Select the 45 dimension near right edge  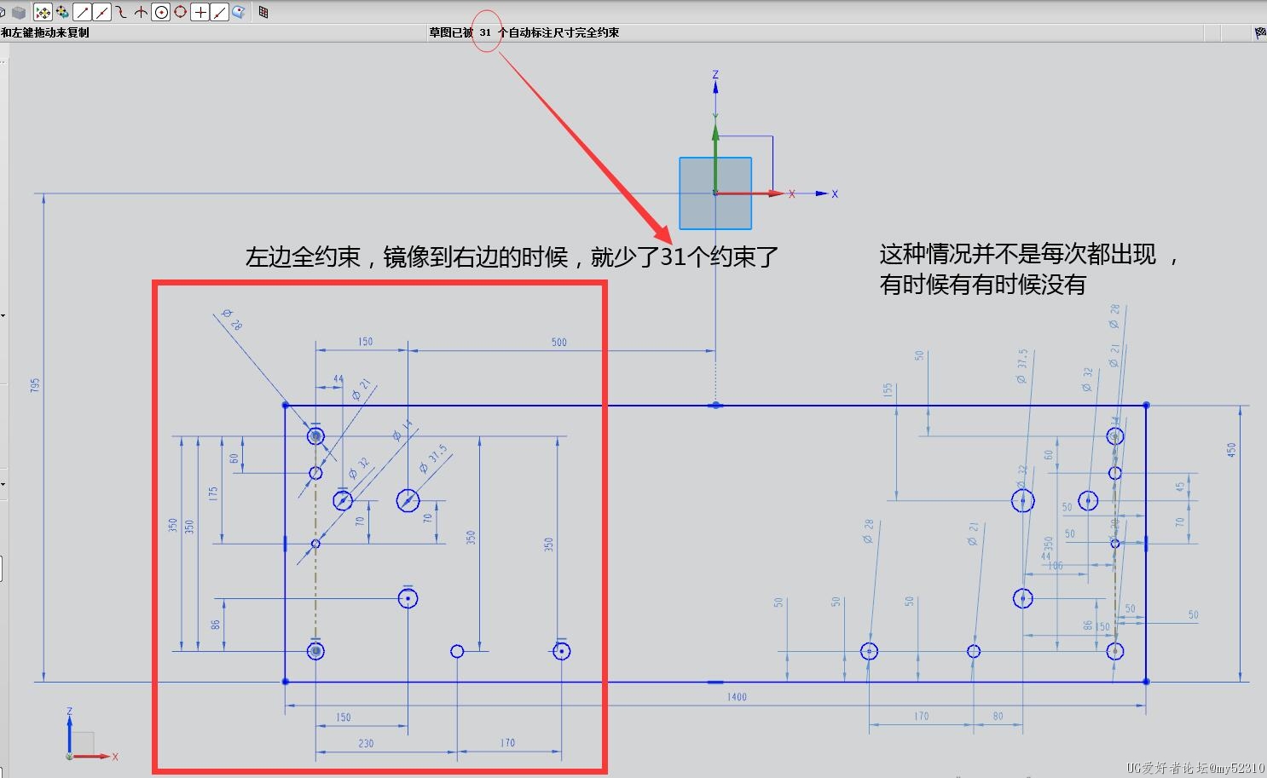pos(1180,487)
